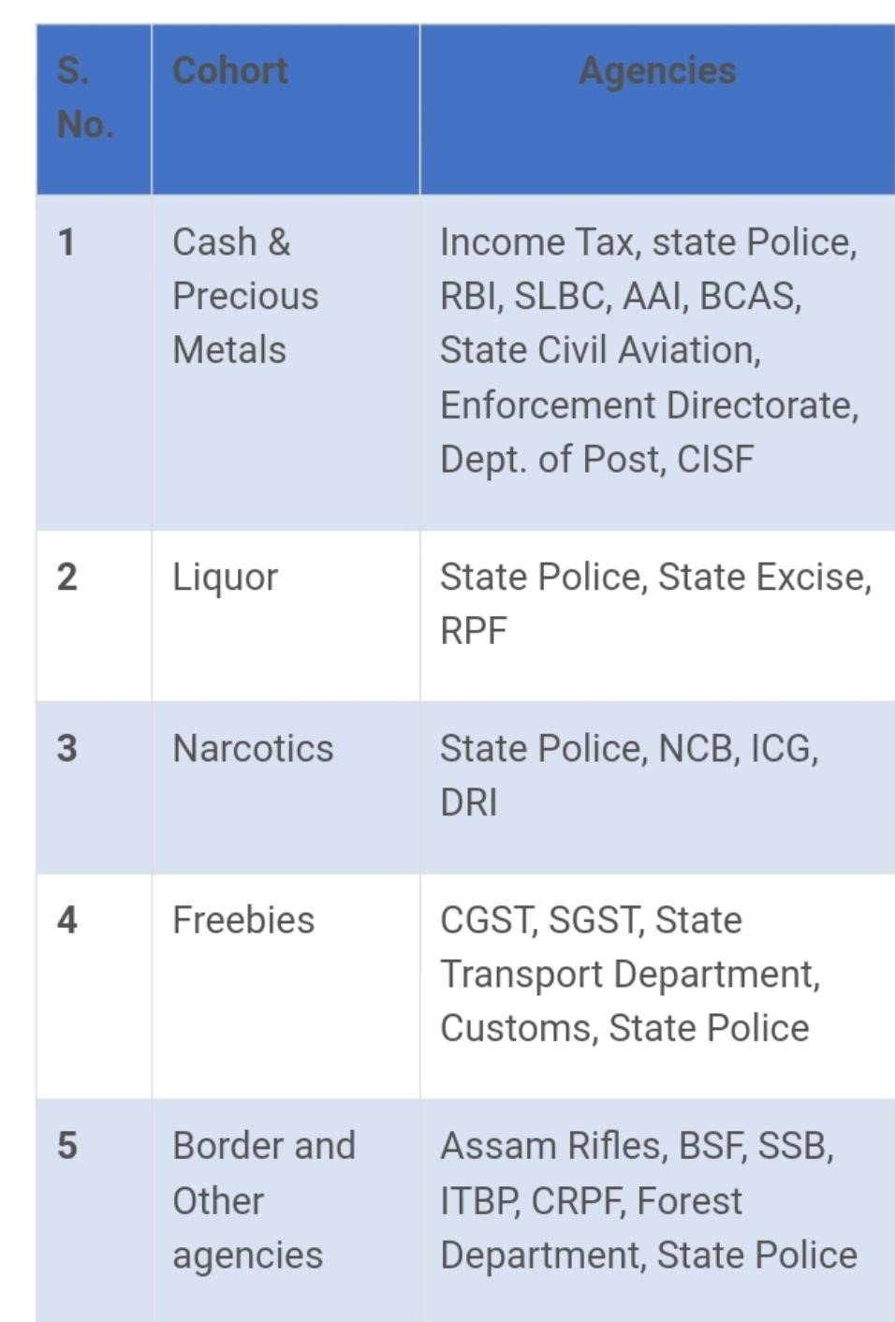Select serial number 3 cell

[66, 748]
